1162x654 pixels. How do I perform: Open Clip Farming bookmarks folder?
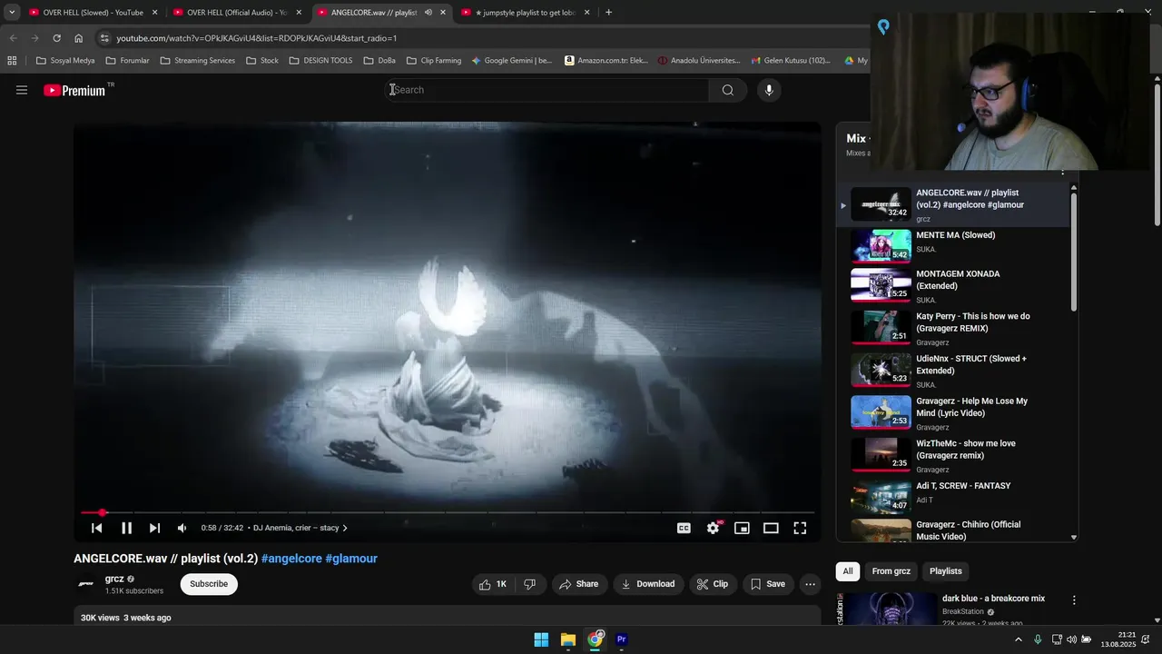pyautogui.click(x=434, y=61)
